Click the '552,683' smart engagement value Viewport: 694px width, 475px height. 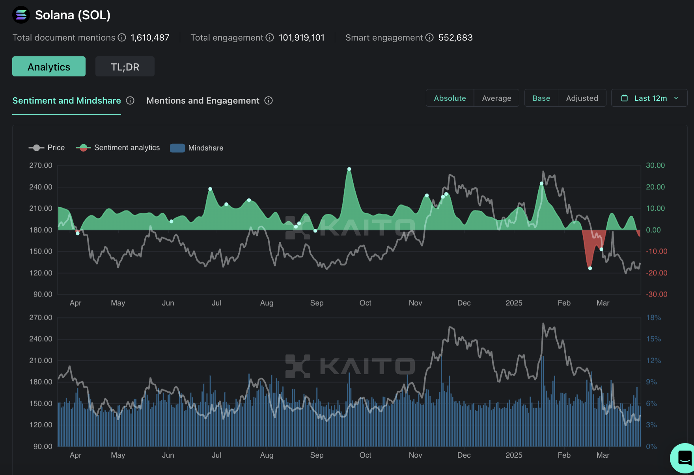click(455, 38)
